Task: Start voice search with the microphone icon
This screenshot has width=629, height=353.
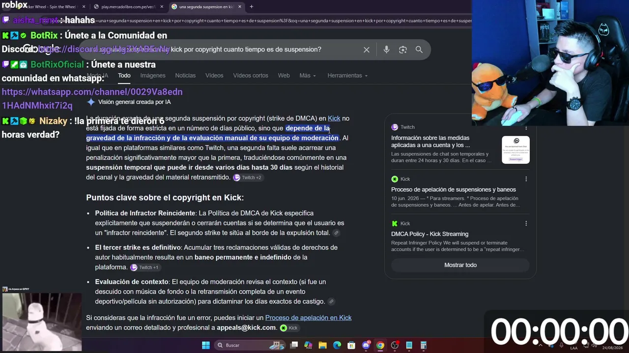Action: point(387,50)
